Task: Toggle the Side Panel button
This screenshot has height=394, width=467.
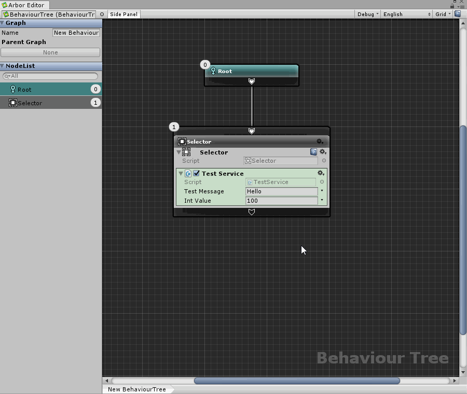Action: 123,14
